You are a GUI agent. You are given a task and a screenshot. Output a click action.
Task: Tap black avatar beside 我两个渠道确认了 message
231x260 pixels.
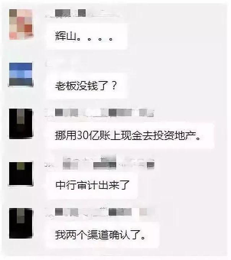tap(21, 223)
